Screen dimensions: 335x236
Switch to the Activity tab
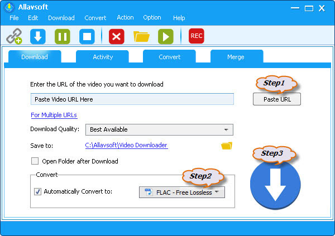(103, 57)
